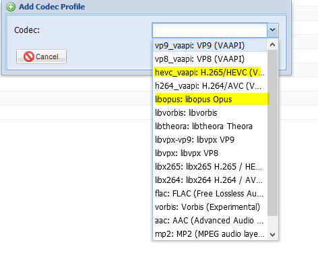Image resolution: width=318 pixels, height=253 pixels.
Task: Choose vp8_vaapi: VP8 (VAAPI) codec
Action: 210,59
